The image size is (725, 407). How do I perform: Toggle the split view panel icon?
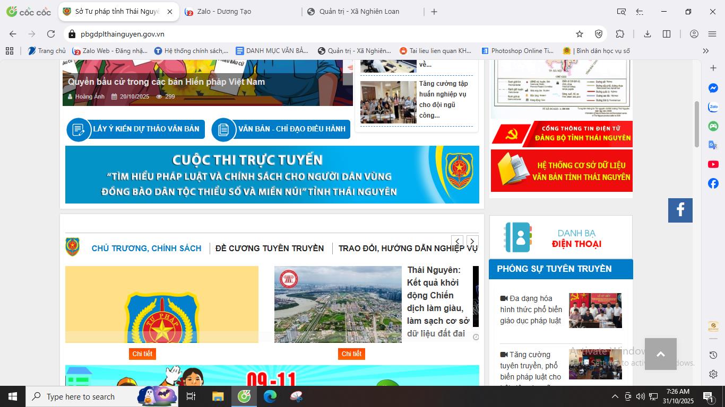pos(667,34)
